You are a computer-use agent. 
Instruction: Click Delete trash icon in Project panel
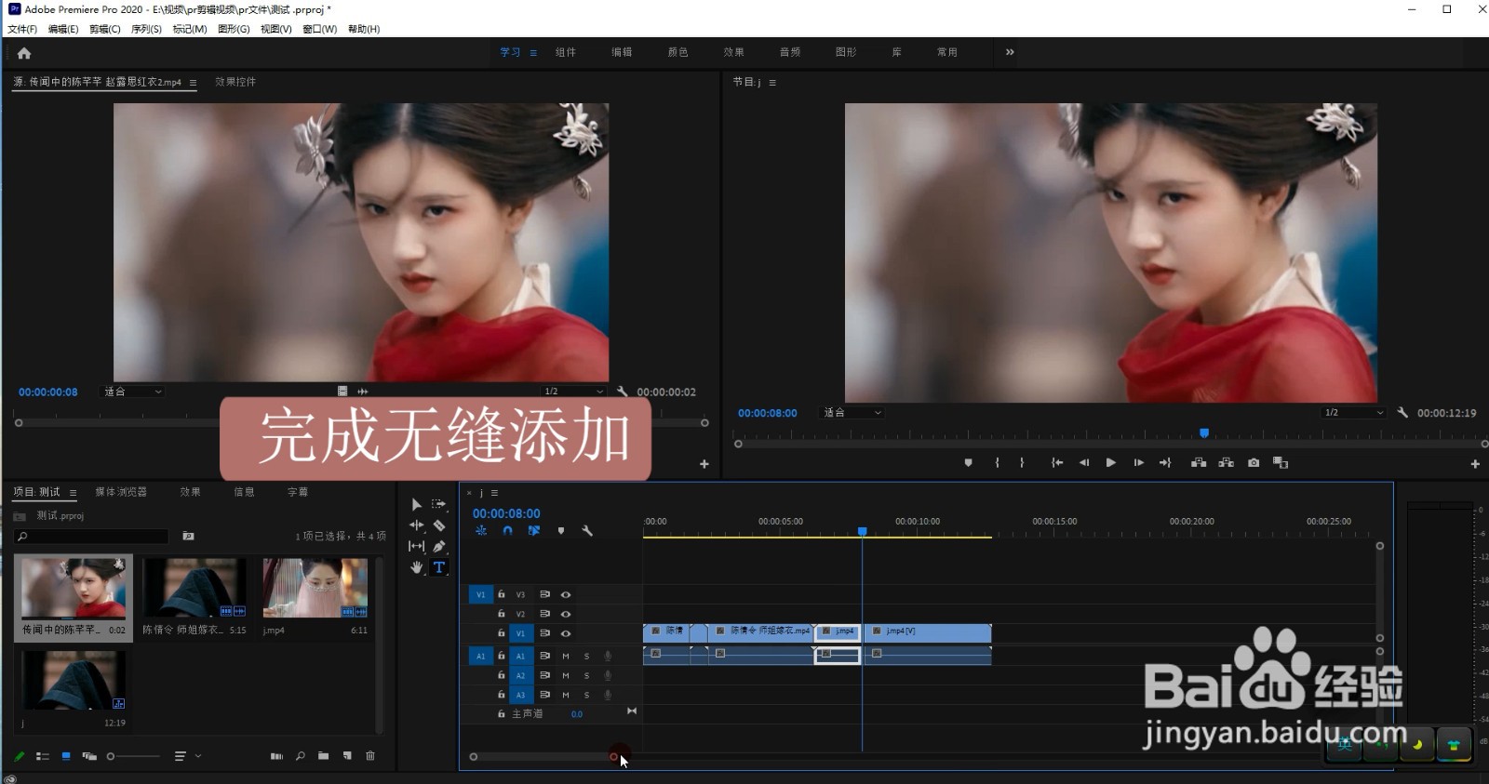pos(370,756)
